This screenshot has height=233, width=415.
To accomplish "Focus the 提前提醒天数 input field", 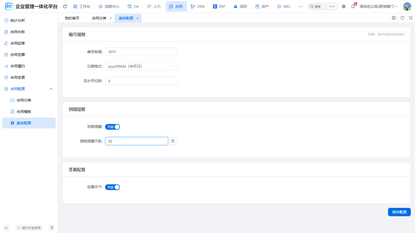I will click(136, 141).
